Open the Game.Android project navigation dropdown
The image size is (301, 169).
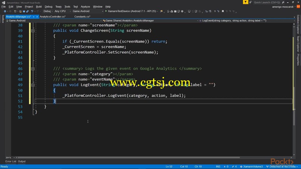tap(53, 21)
